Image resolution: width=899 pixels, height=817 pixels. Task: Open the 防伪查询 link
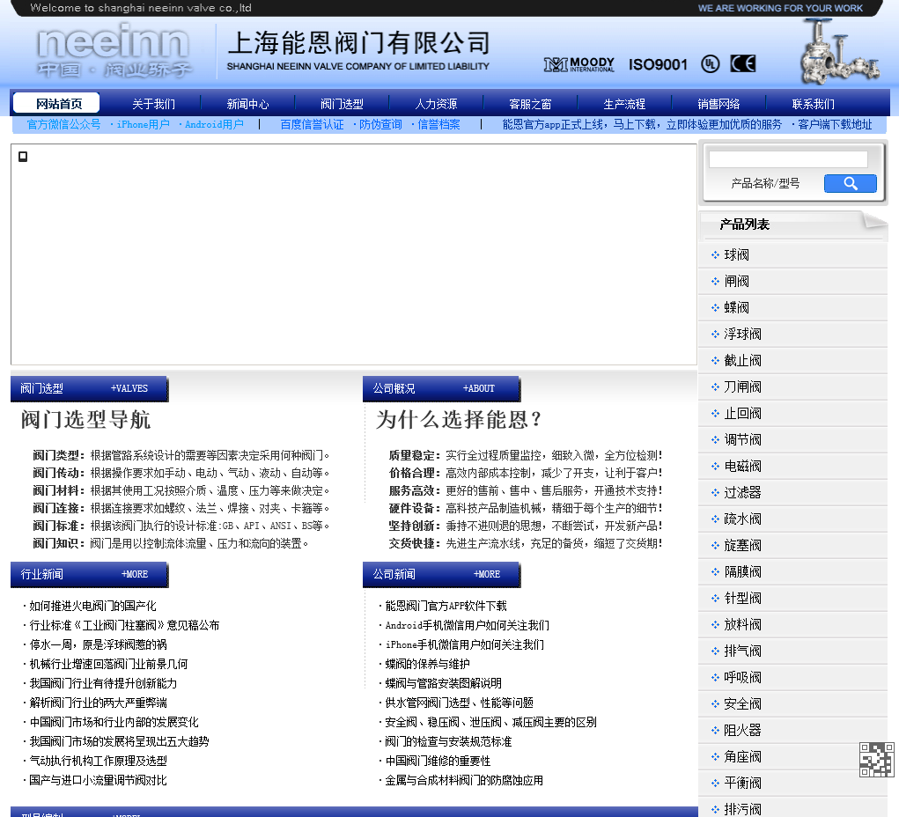(x=380, y=124)
